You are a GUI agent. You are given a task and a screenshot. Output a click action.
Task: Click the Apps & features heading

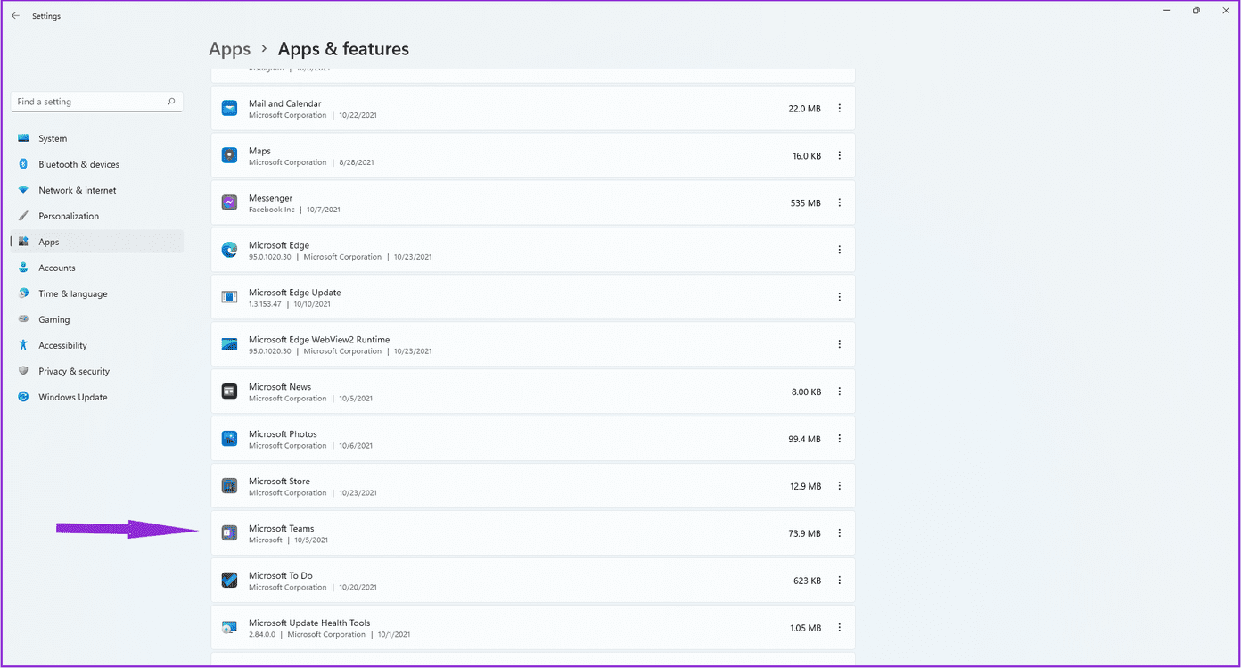click(x=343, y=49)
